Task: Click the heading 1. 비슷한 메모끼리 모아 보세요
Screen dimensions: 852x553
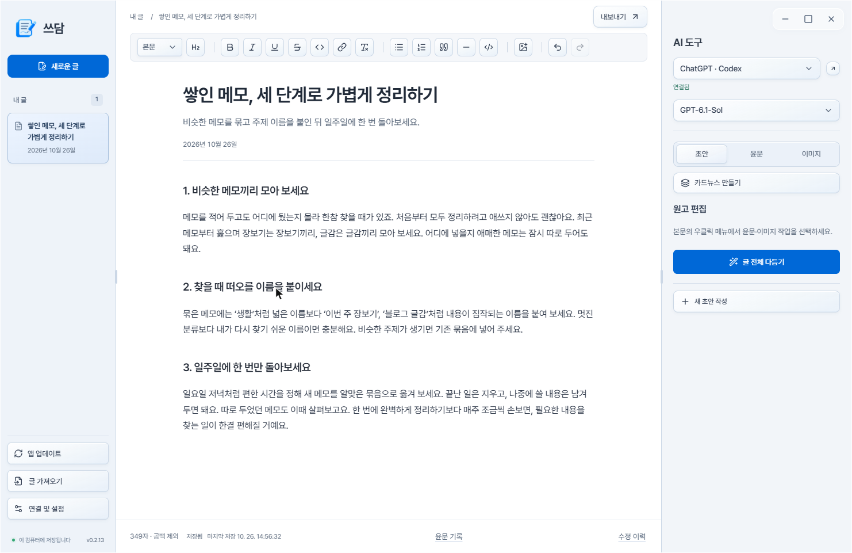Action: [245, 190]
